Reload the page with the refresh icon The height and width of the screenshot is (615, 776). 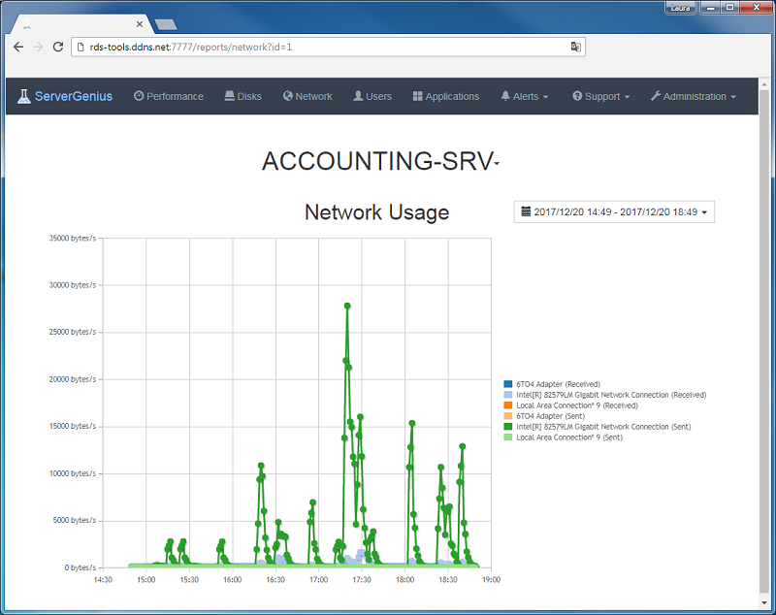pyautogui.click(x=58, y=47)
